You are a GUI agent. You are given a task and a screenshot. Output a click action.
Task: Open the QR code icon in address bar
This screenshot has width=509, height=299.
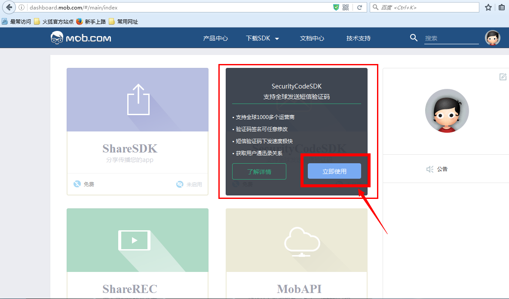click(346, 7)
